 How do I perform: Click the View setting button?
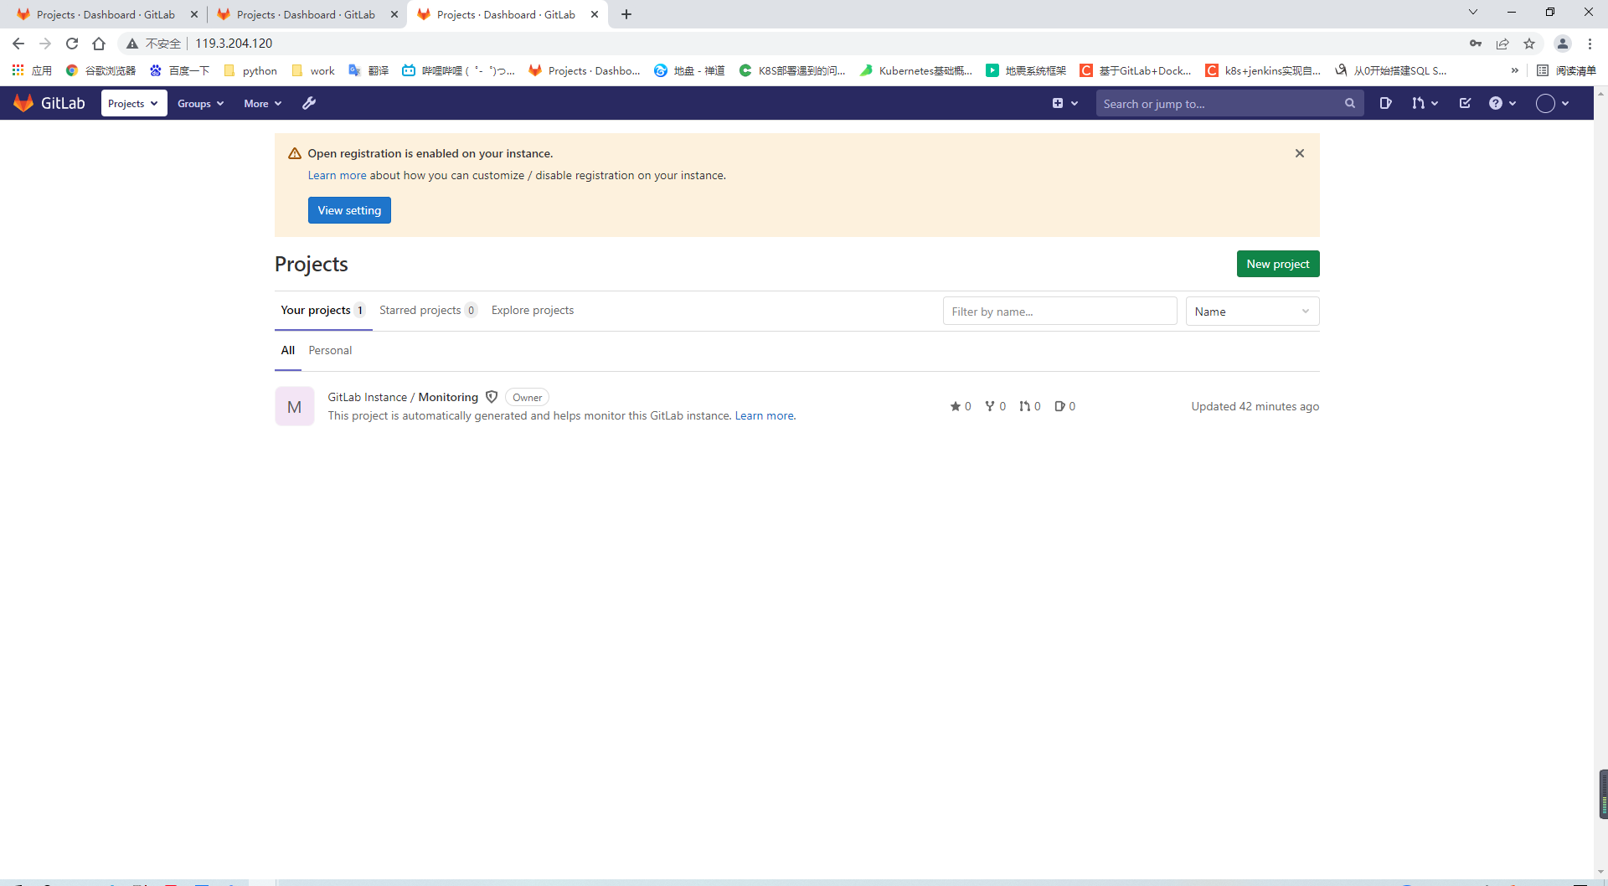point(349,209)
